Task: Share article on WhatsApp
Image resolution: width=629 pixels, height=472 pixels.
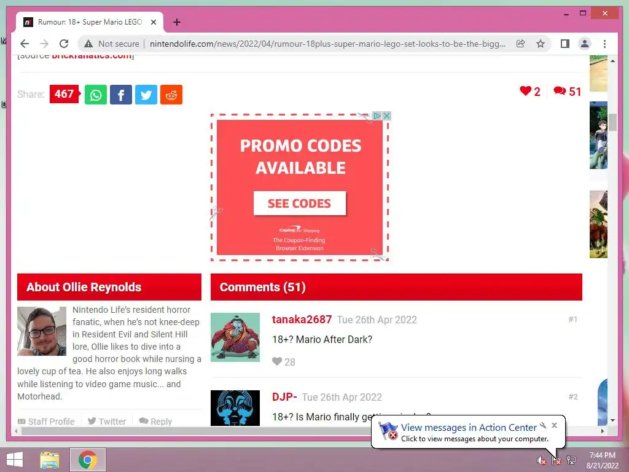Action: point(95,95)
